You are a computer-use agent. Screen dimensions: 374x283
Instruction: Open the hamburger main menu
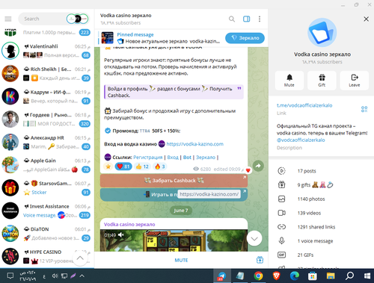(8, 19)
